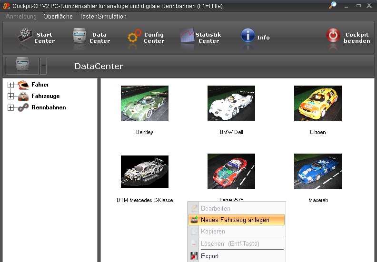377x262 pixels.
Task: Select the BMW Dell car thumbnail
Action: (x=231, y=103)
